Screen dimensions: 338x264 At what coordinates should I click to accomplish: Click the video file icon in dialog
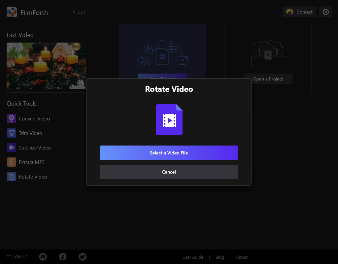pyautogui.click(x=169, y=120)
